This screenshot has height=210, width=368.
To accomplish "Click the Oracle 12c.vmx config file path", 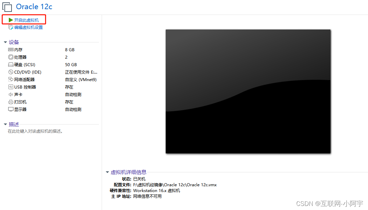I will pos(175,185).
